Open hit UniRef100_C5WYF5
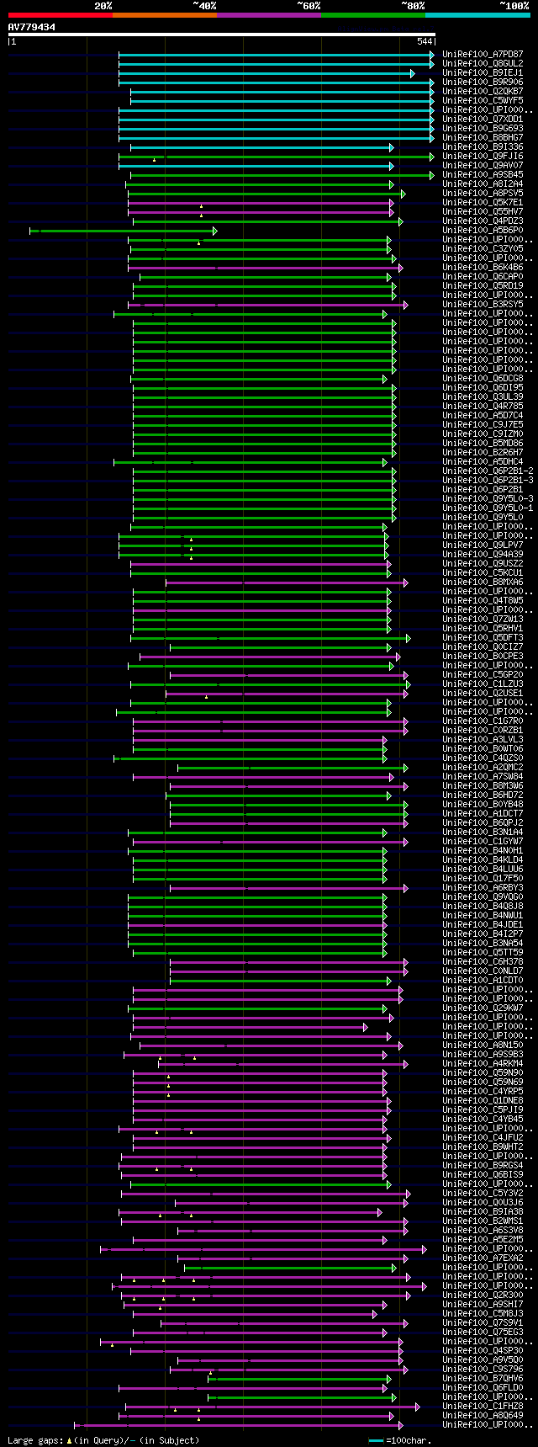This screenshot has width=538, height=1447. pyautogui.click(x=483, y=100)
